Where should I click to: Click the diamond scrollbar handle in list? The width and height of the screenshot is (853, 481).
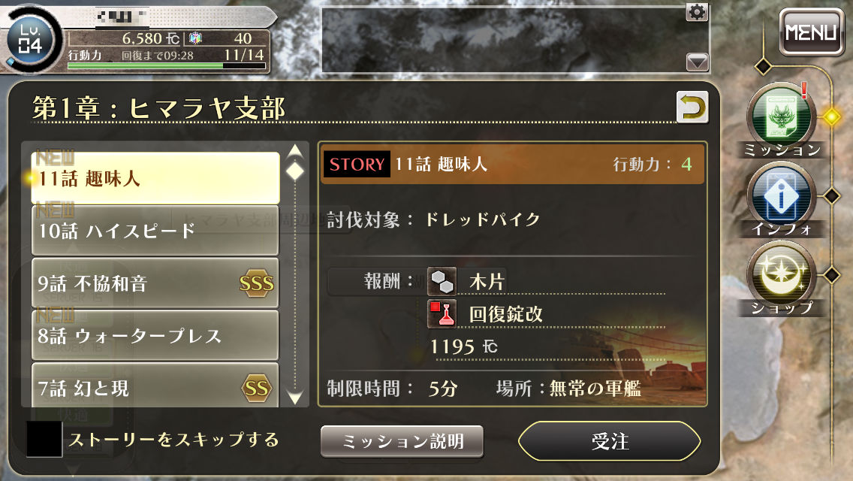(295, 171)
